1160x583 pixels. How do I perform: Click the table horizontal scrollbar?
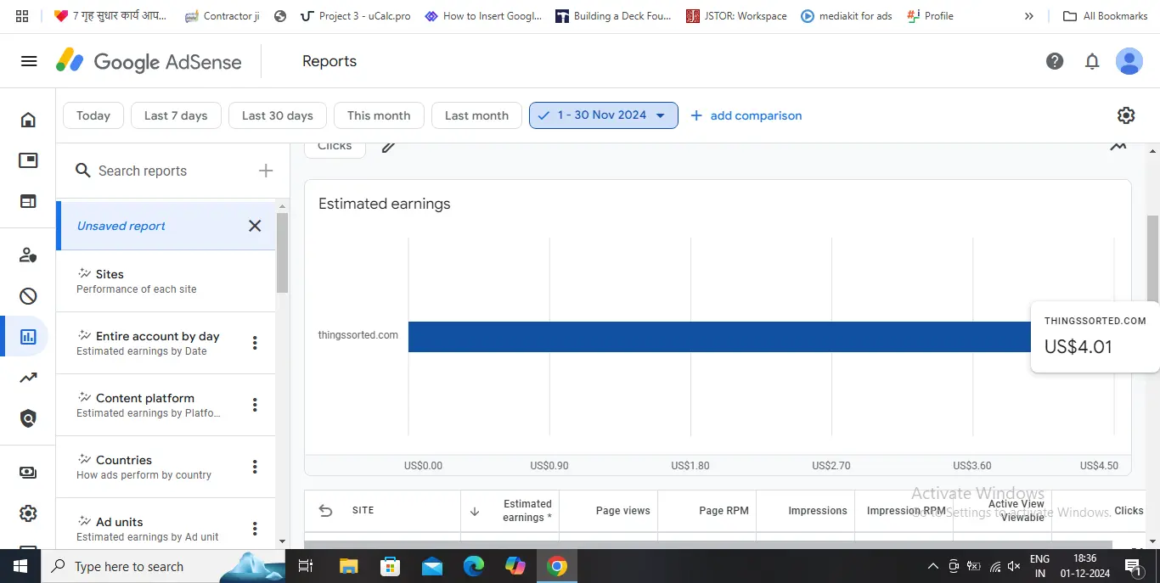[x=708, y=544]
